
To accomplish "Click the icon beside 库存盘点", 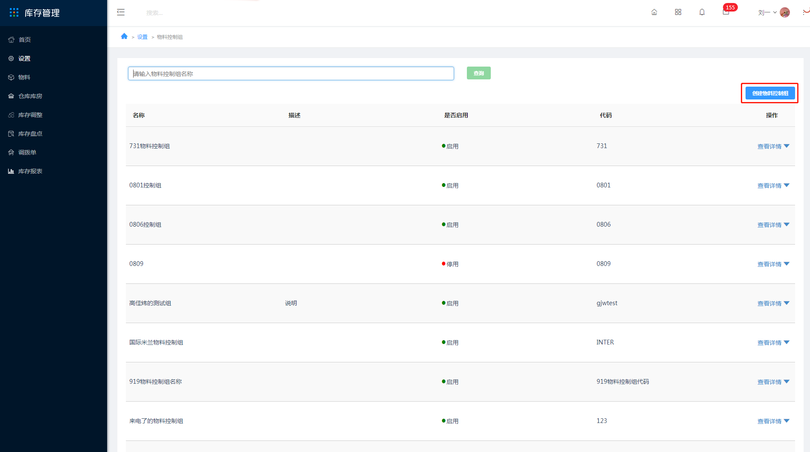I will 11,134.
